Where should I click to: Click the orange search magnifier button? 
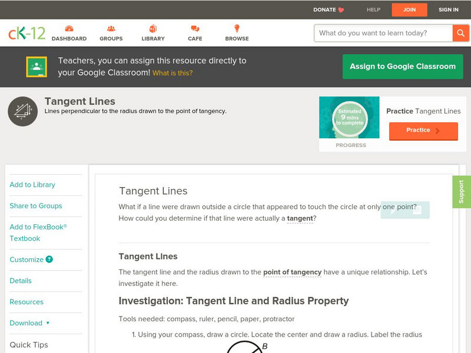pyautogui.click(x=460, y=33)
